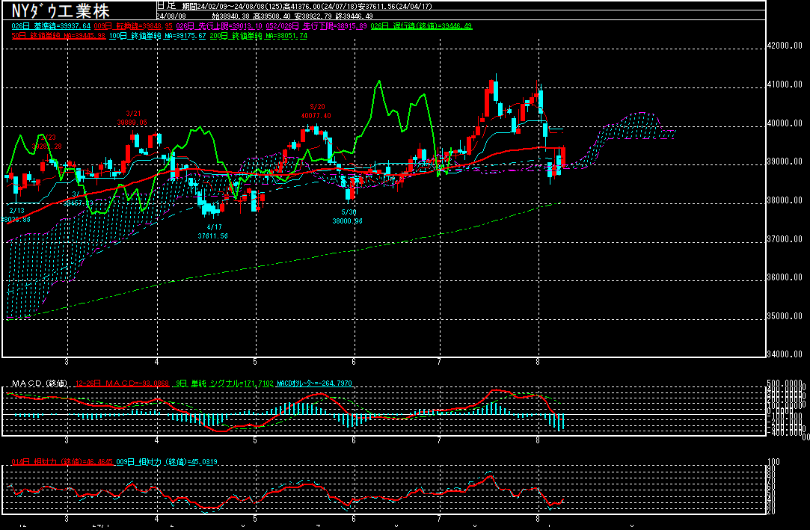810x530 pixels.
Task: Click the 026日 先行上限=39013.10 legend
Action: tap(219, 26)
